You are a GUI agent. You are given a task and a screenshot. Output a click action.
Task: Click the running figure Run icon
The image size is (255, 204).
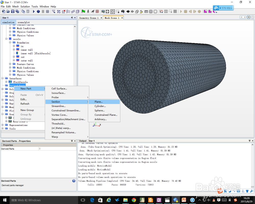pos(93,11)
